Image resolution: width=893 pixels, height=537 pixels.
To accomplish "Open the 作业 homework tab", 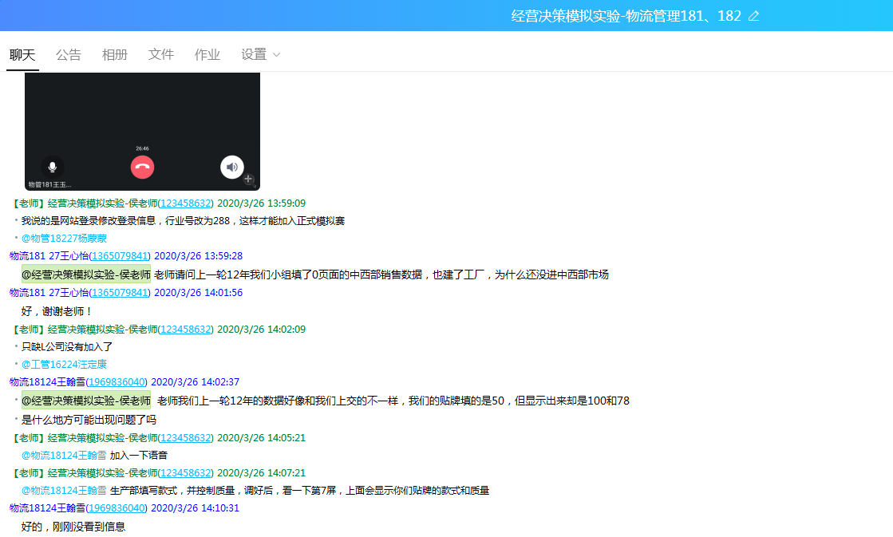I will click(x=207, y=54).
